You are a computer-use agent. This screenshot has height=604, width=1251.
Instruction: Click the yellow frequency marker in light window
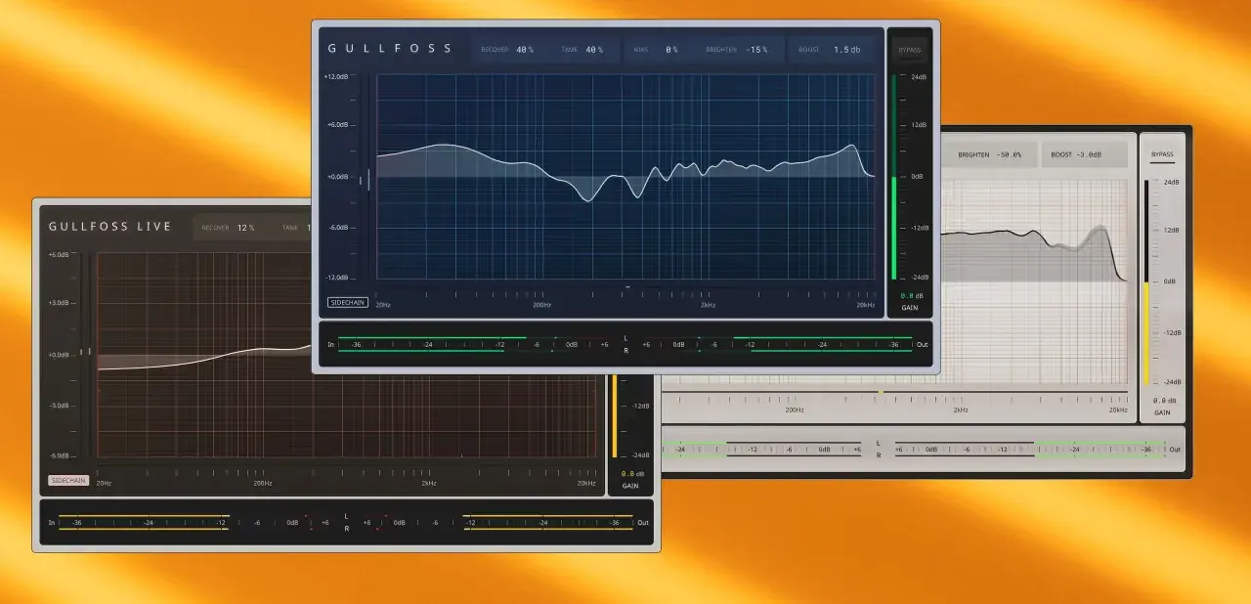(881, 393)
